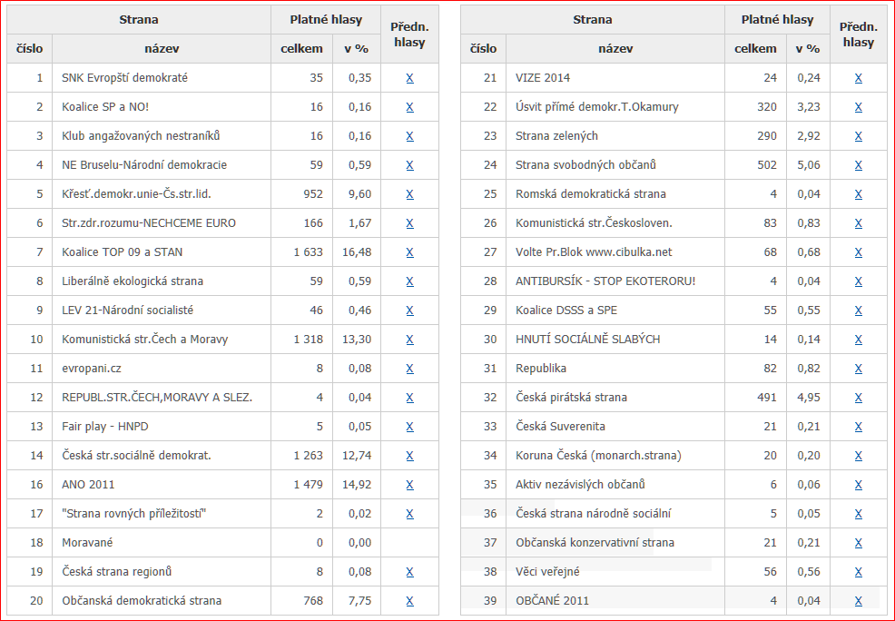Open X link for Liberálně ekologická strana
This screenshot has width=895, height=621.
pos(409,282)
